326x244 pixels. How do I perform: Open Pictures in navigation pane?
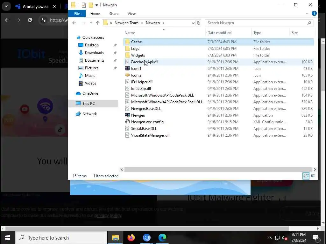(x=91, y=68)
